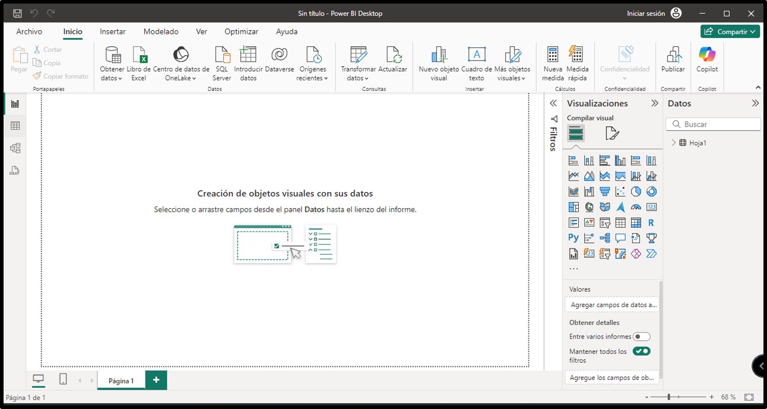Choose the decomposition tree visual

pos(605,238)
